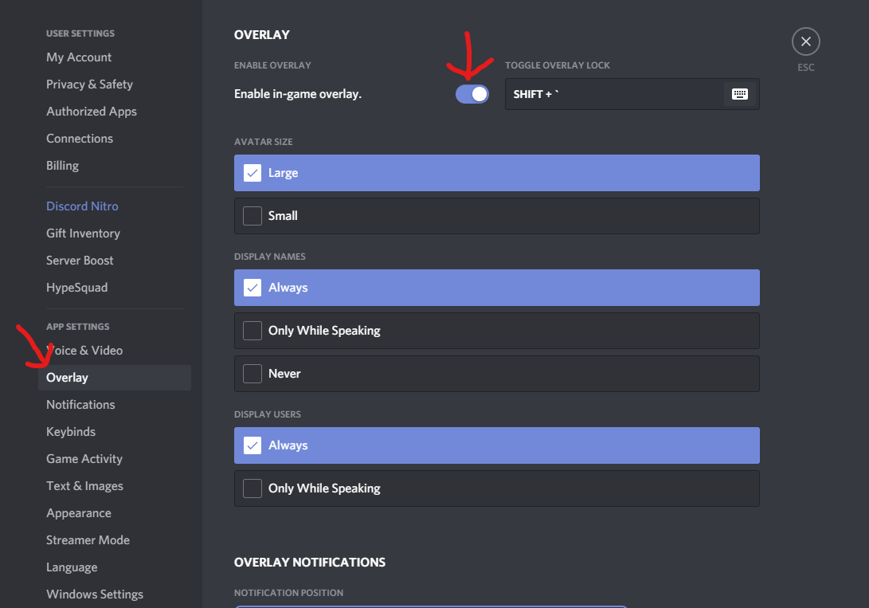Choose Never under Display Names
Image resolution: width=869 pixels, height=608 pixels.
pyautogui.click(x=496, y=374)
